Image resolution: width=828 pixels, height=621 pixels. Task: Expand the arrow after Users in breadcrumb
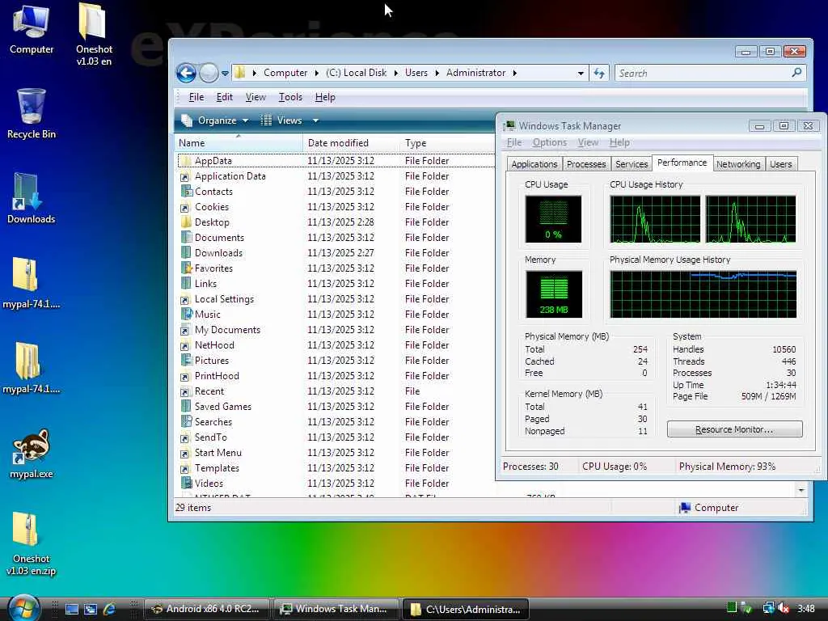click(437, 73)
